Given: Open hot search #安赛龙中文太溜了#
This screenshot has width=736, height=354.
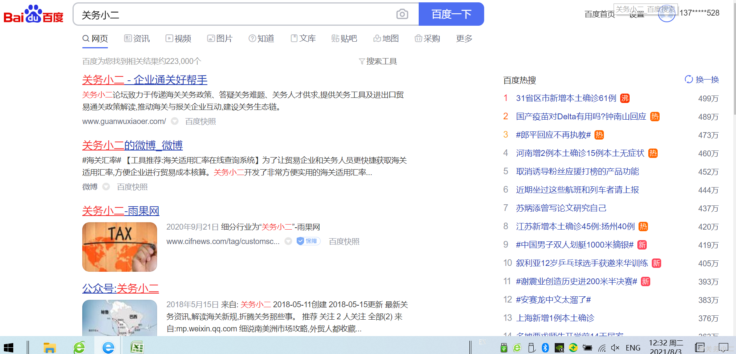Looking at the screenshot, I should (x=554, y=300).
